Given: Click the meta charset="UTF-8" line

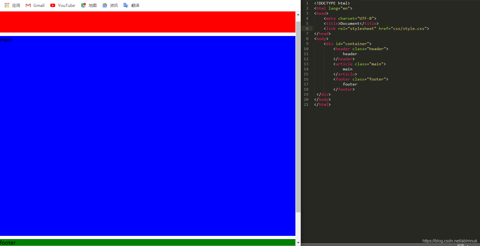Looking at the screenshot, I should tap(350, 18).
